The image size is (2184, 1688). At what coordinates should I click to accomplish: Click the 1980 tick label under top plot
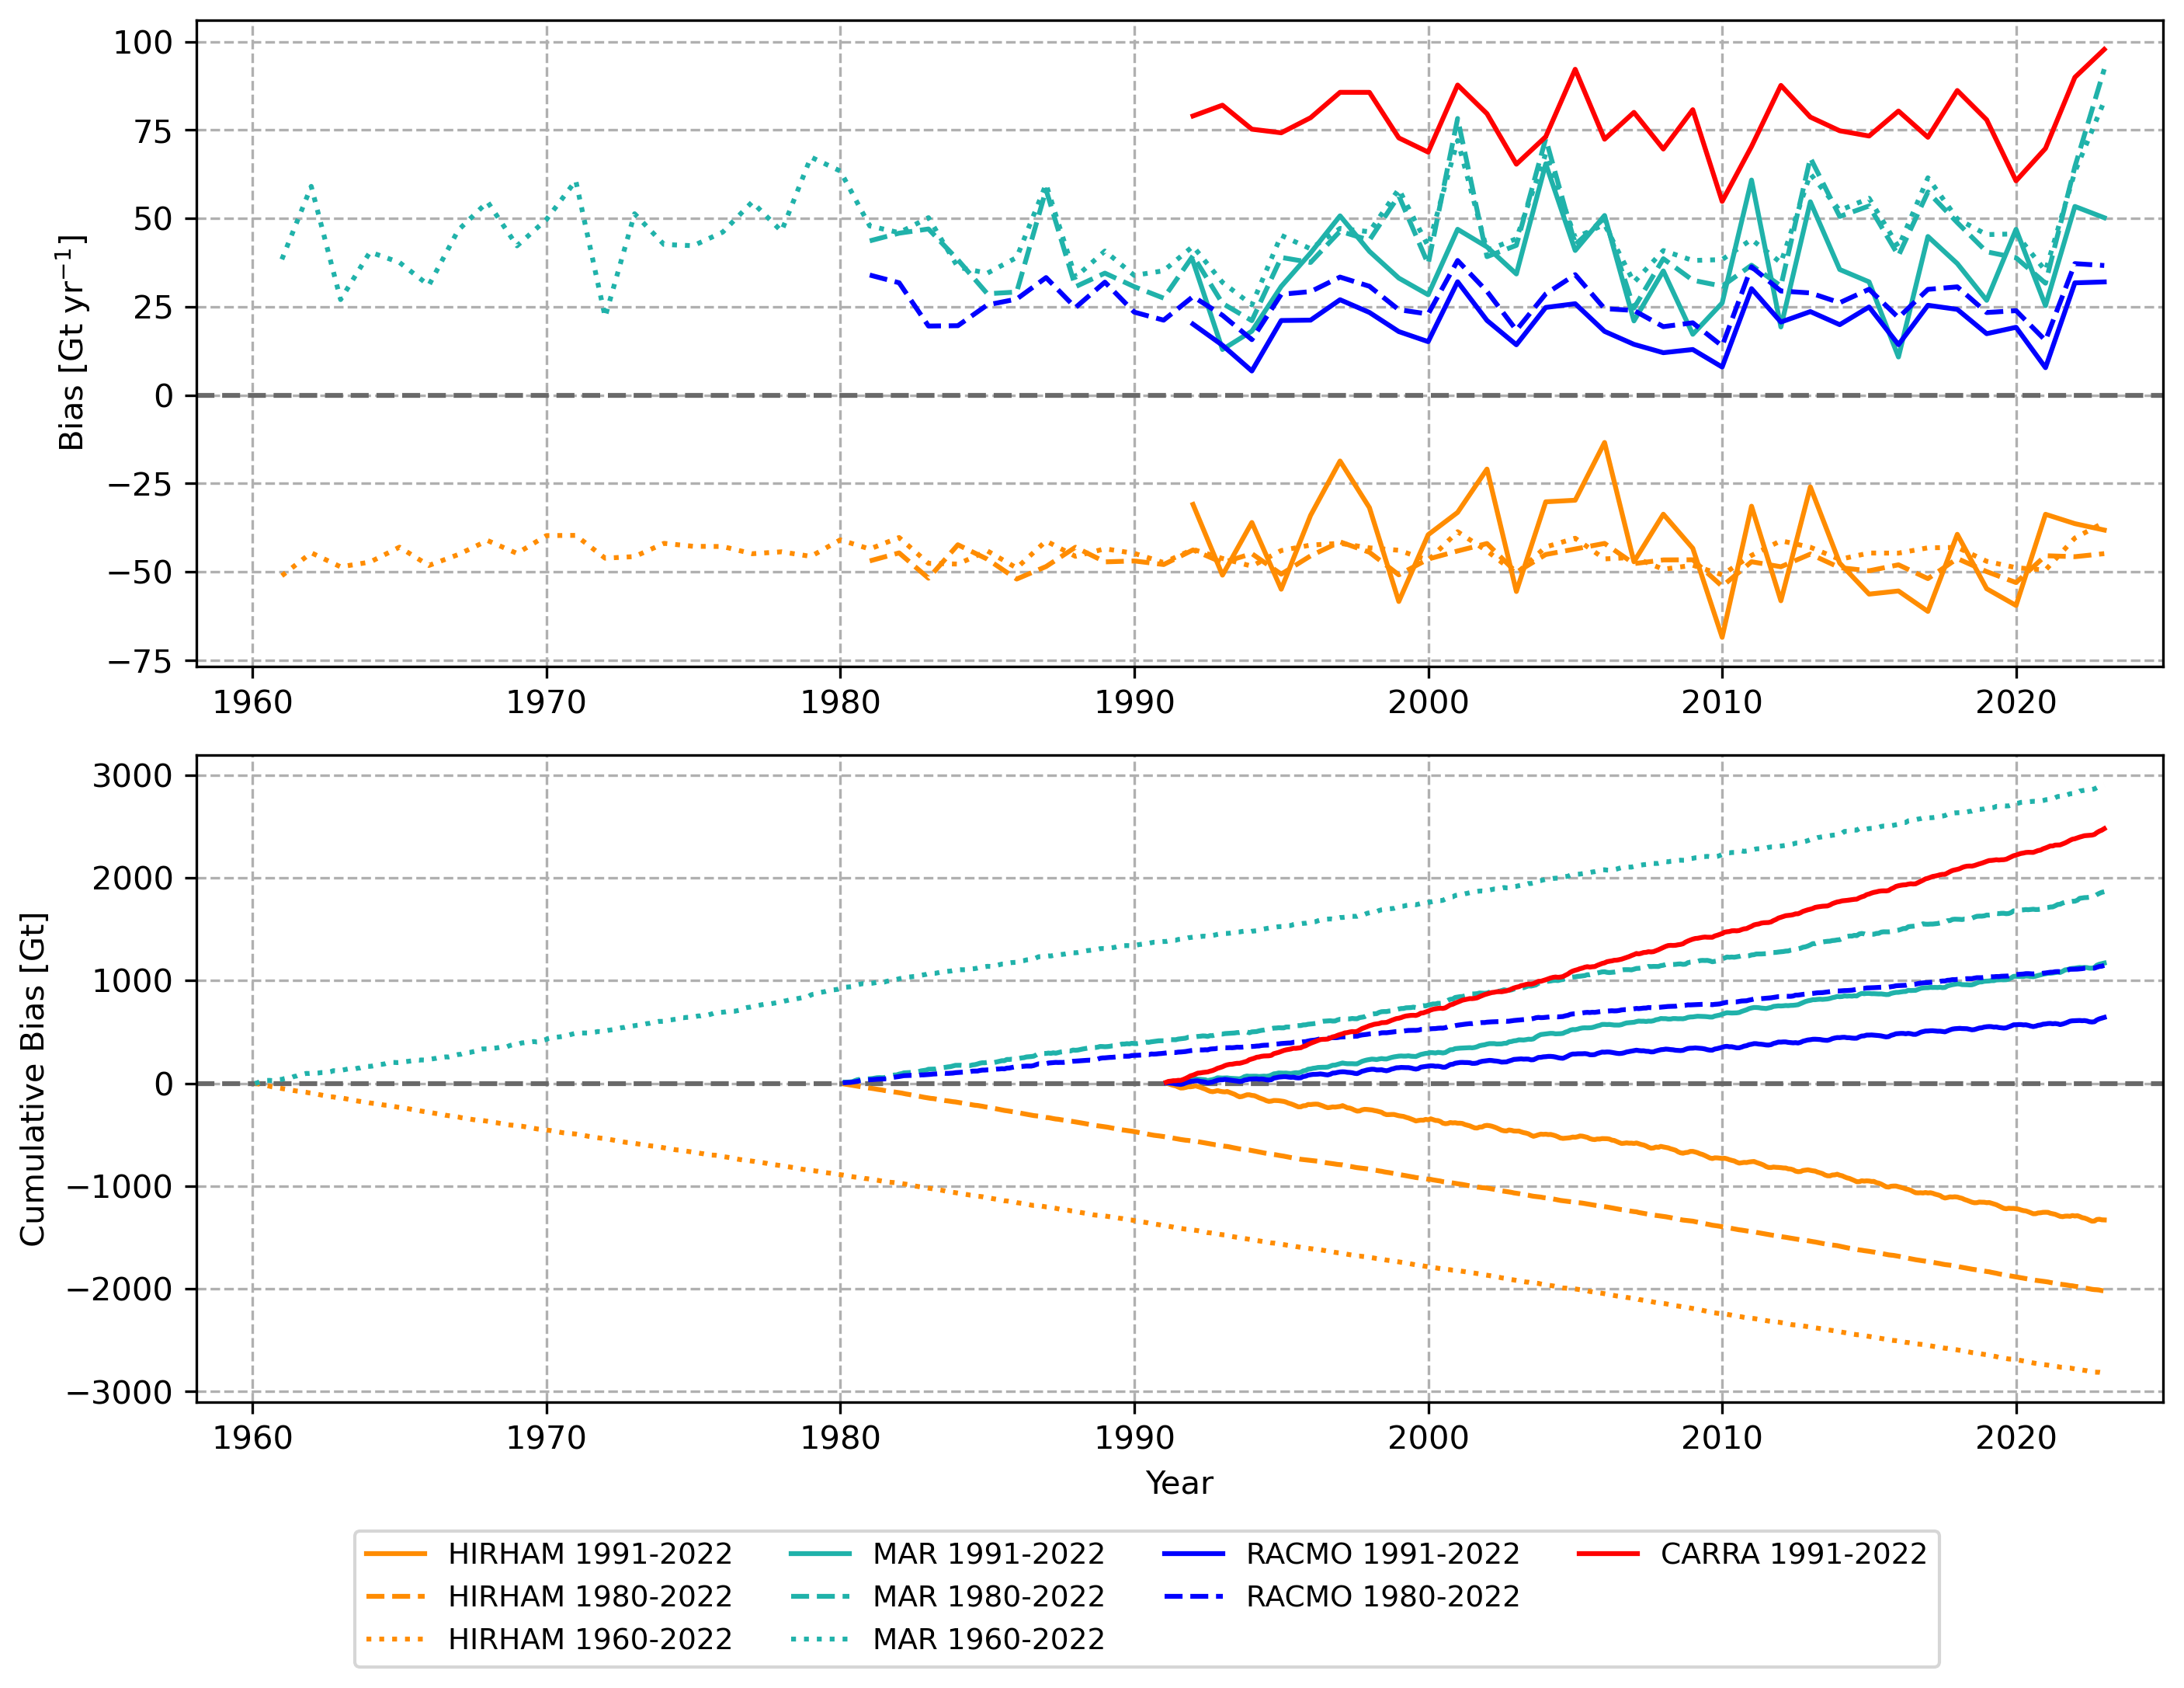click(839, 702)
